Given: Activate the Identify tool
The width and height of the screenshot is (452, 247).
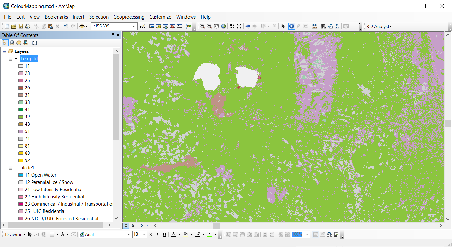Looking at the screenshot, I should (291, 26).
